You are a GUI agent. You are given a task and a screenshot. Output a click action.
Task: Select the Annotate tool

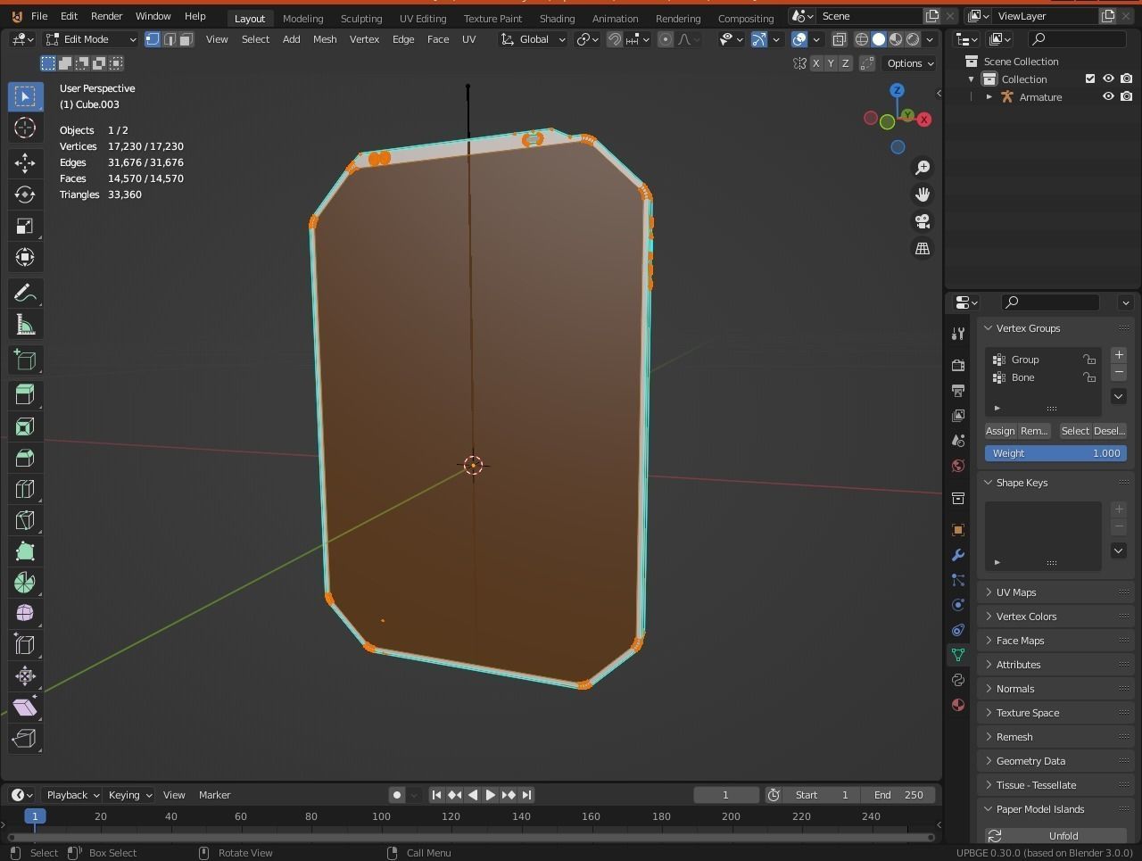click(25, 294)
